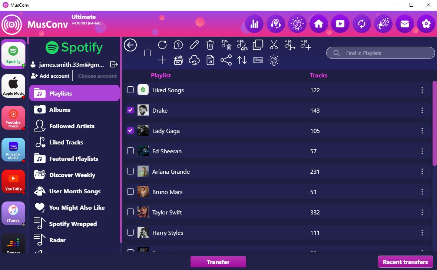The height and width of the screenshot is (270, 437).
Task: Open the support headset icon
Action: pyautogui.click(x=276, y=24)
